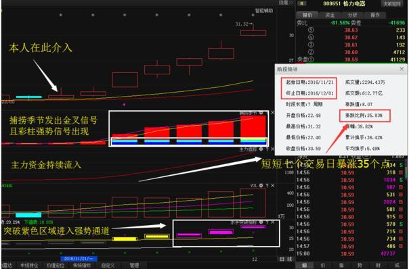The height and width of the screenshot is (269, 409).
Task: Select the 价值定位 bottom tab
Action: [55, 266]
